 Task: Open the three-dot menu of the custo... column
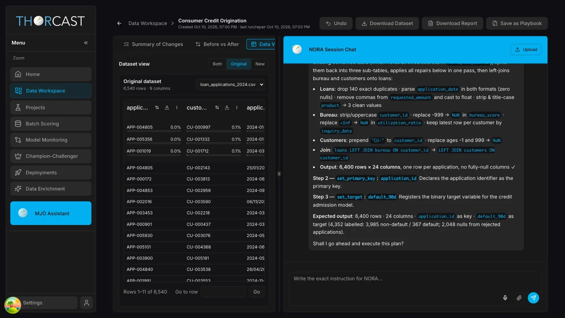237,107
